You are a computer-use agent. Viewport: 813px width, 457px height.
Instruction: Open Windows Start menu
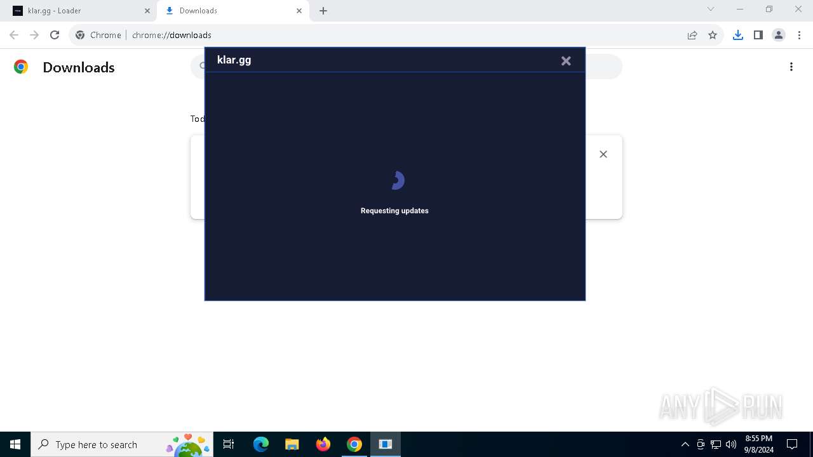[15, 444]
